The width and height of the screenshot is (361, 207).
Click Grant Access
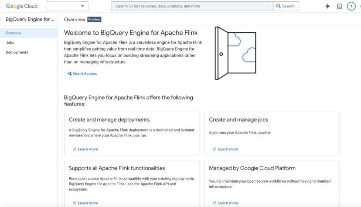tap(83, 73)
